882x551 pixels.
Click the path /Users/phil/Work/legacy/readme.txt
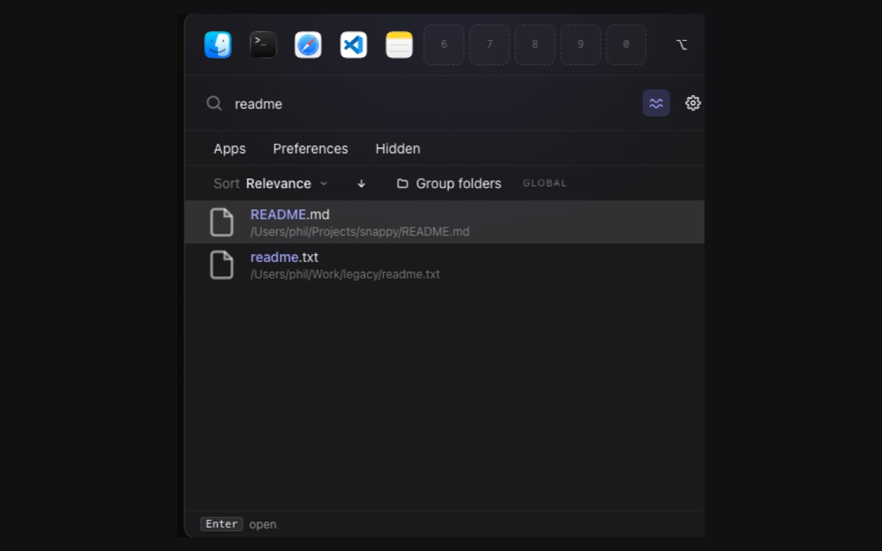(345, 274)
